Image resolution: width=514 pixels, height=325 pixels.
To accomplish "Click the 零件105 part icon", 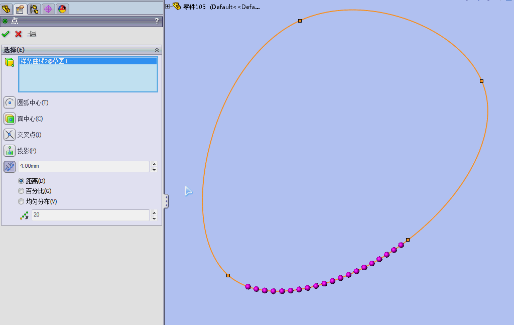I will point(177,6).
